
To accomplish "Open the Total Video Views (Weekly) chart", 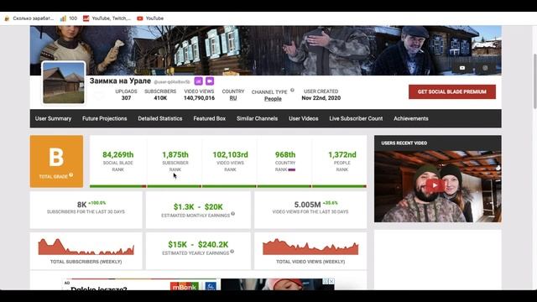I will [x=310, y=247].
